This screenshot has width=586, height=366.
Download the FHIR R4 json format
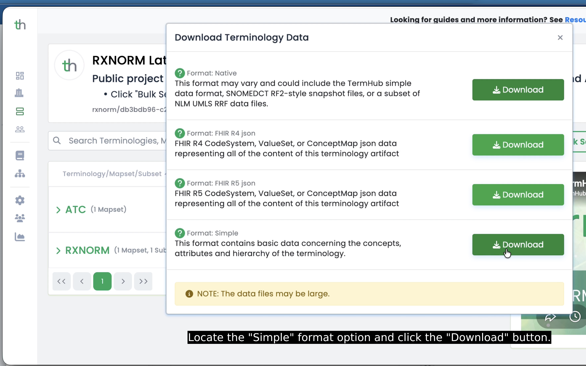pyautogui.click(x=518, y=145)
